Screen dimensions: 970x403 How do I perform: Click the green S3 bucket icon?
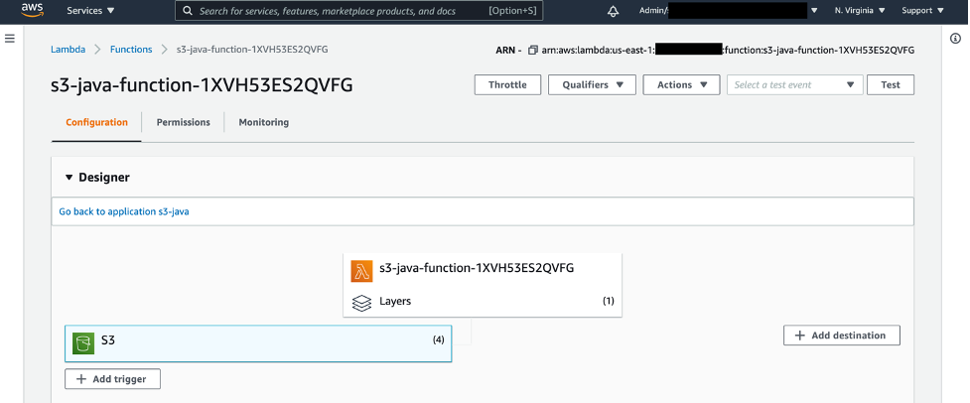coord(82,343)
